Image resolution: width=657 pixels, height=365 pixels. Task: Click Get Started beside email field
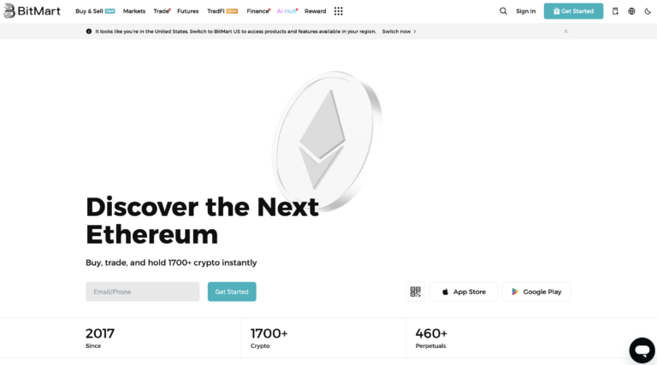click(x=232, y=291)
